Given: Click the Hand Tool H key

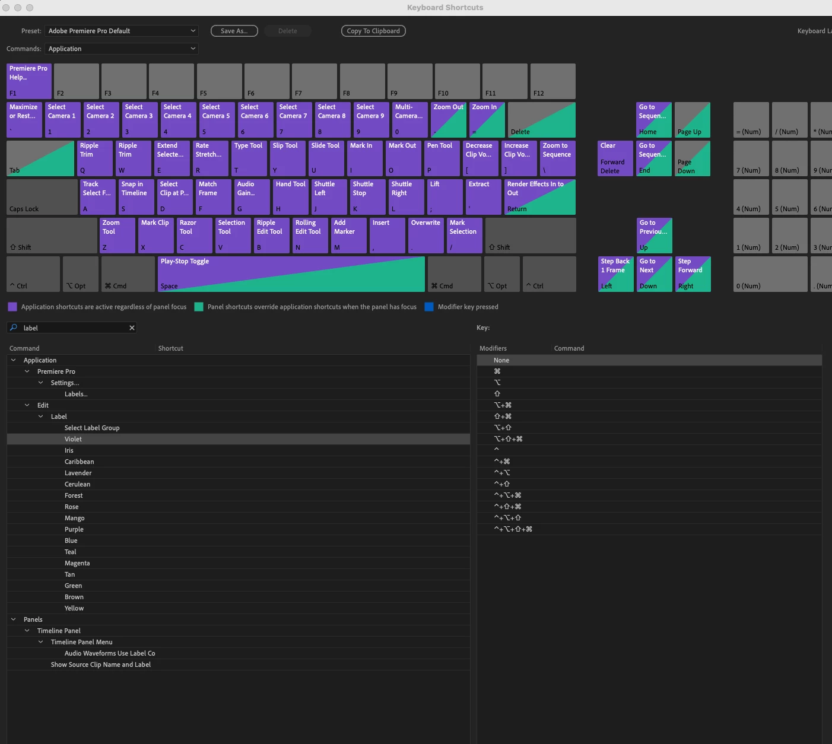Looking at the screenshot, I should point(291,197).
